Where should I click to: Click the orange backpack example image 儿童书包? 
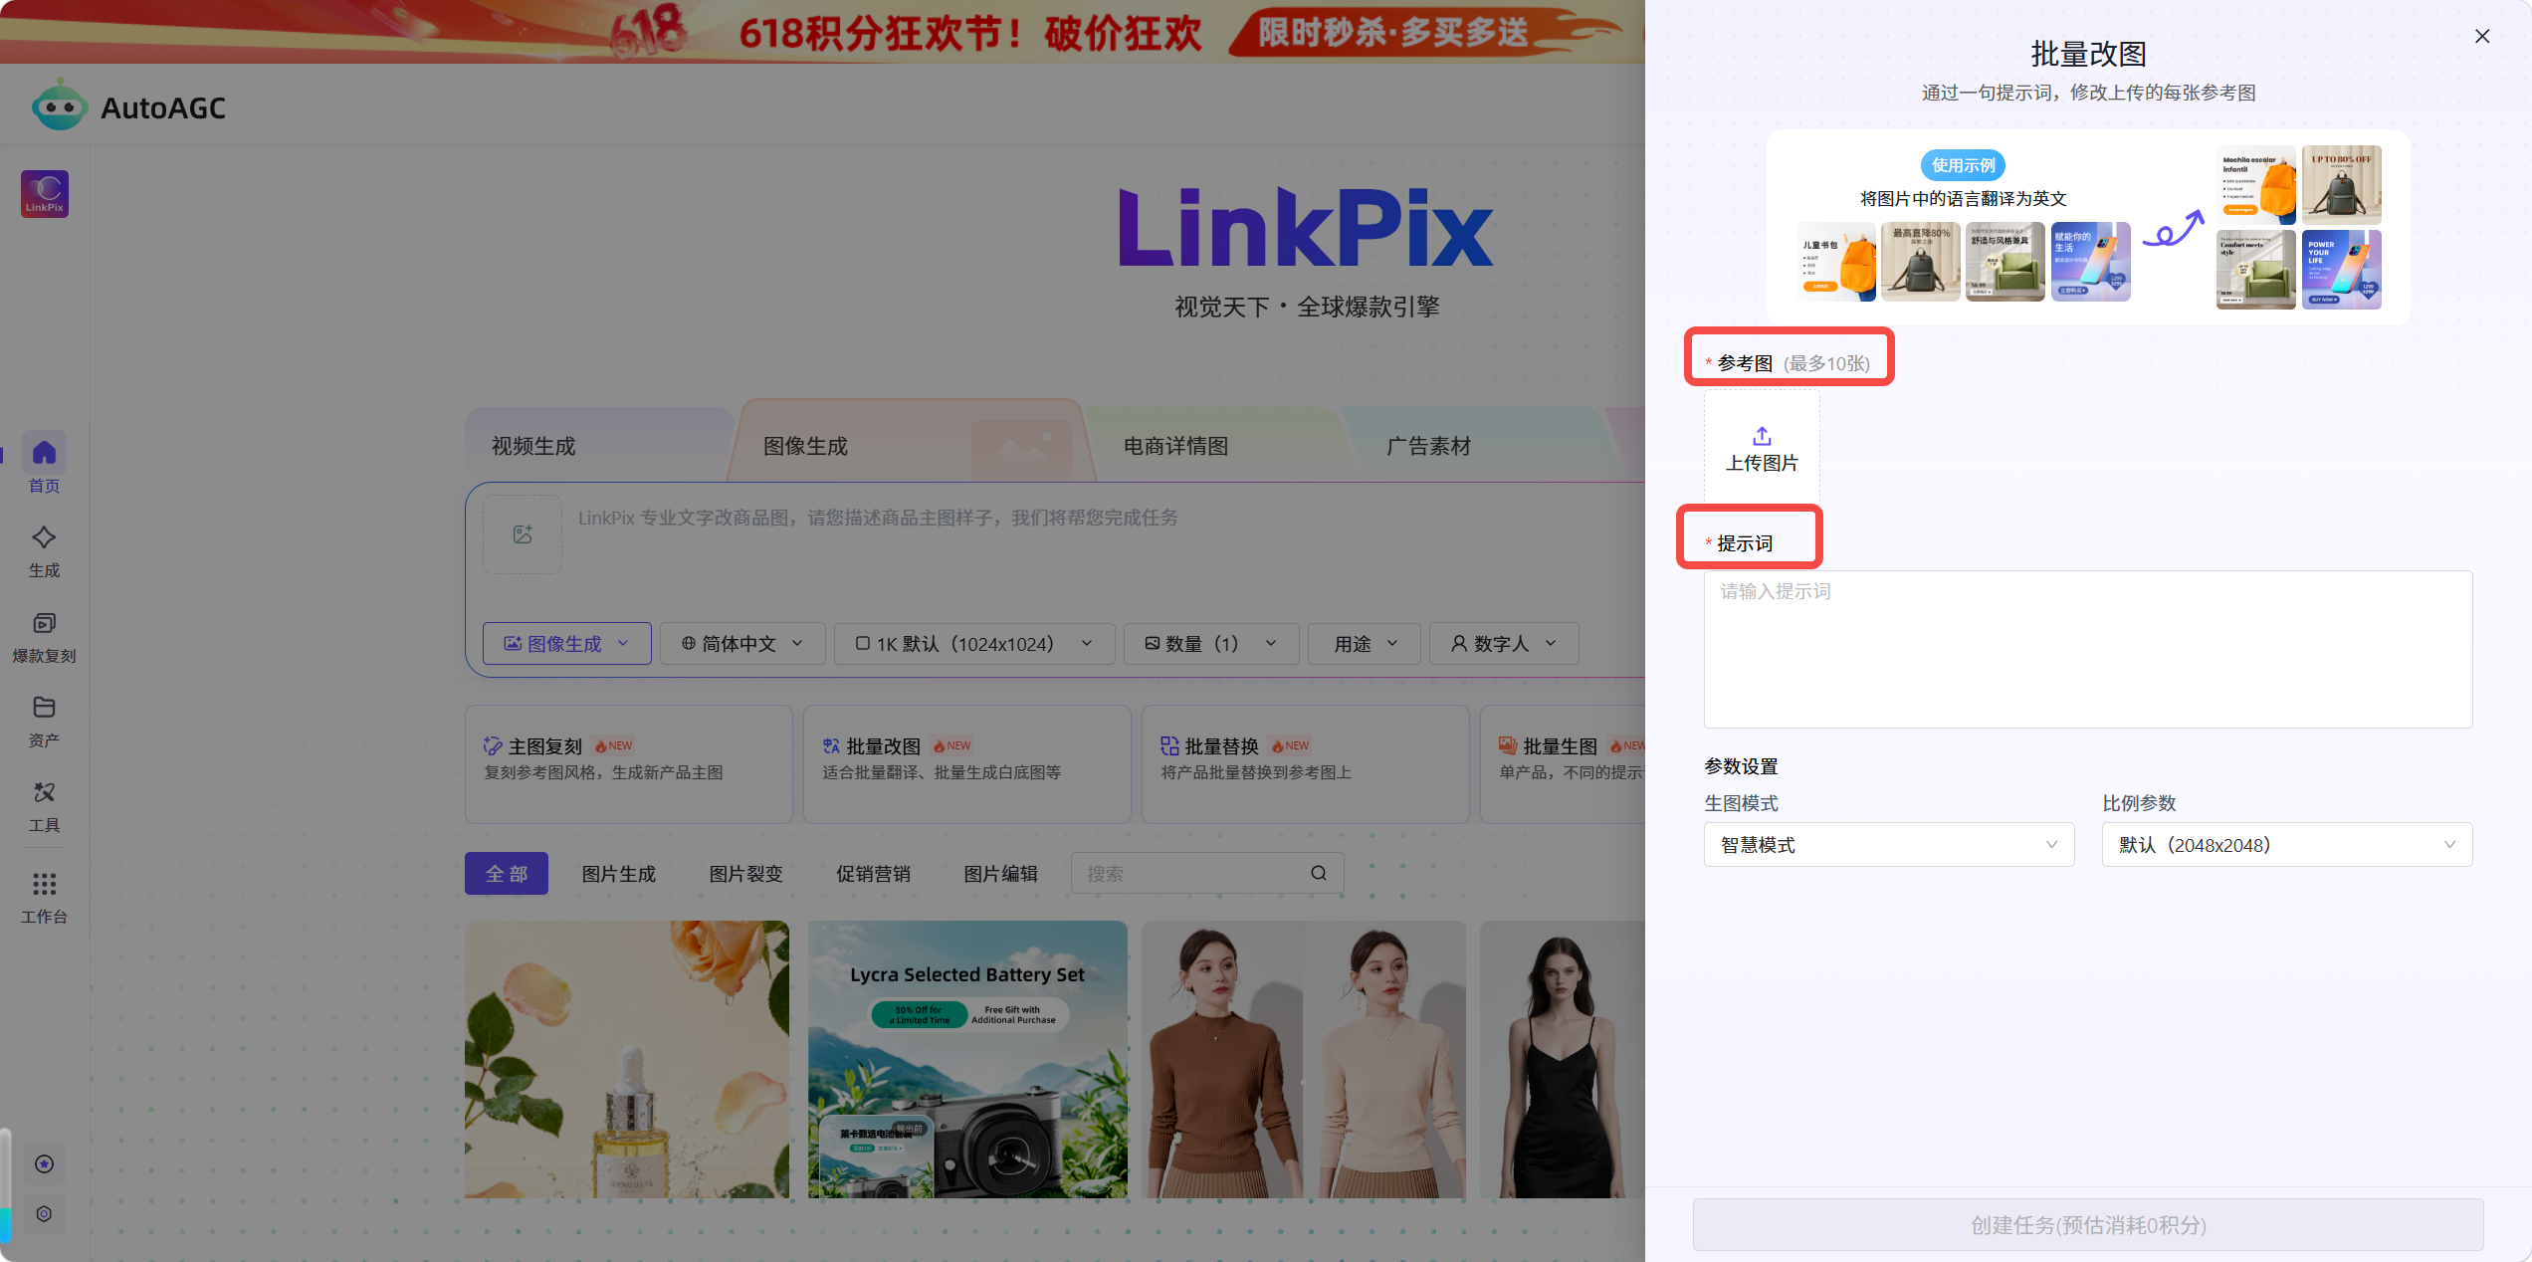coord(1836,262)
